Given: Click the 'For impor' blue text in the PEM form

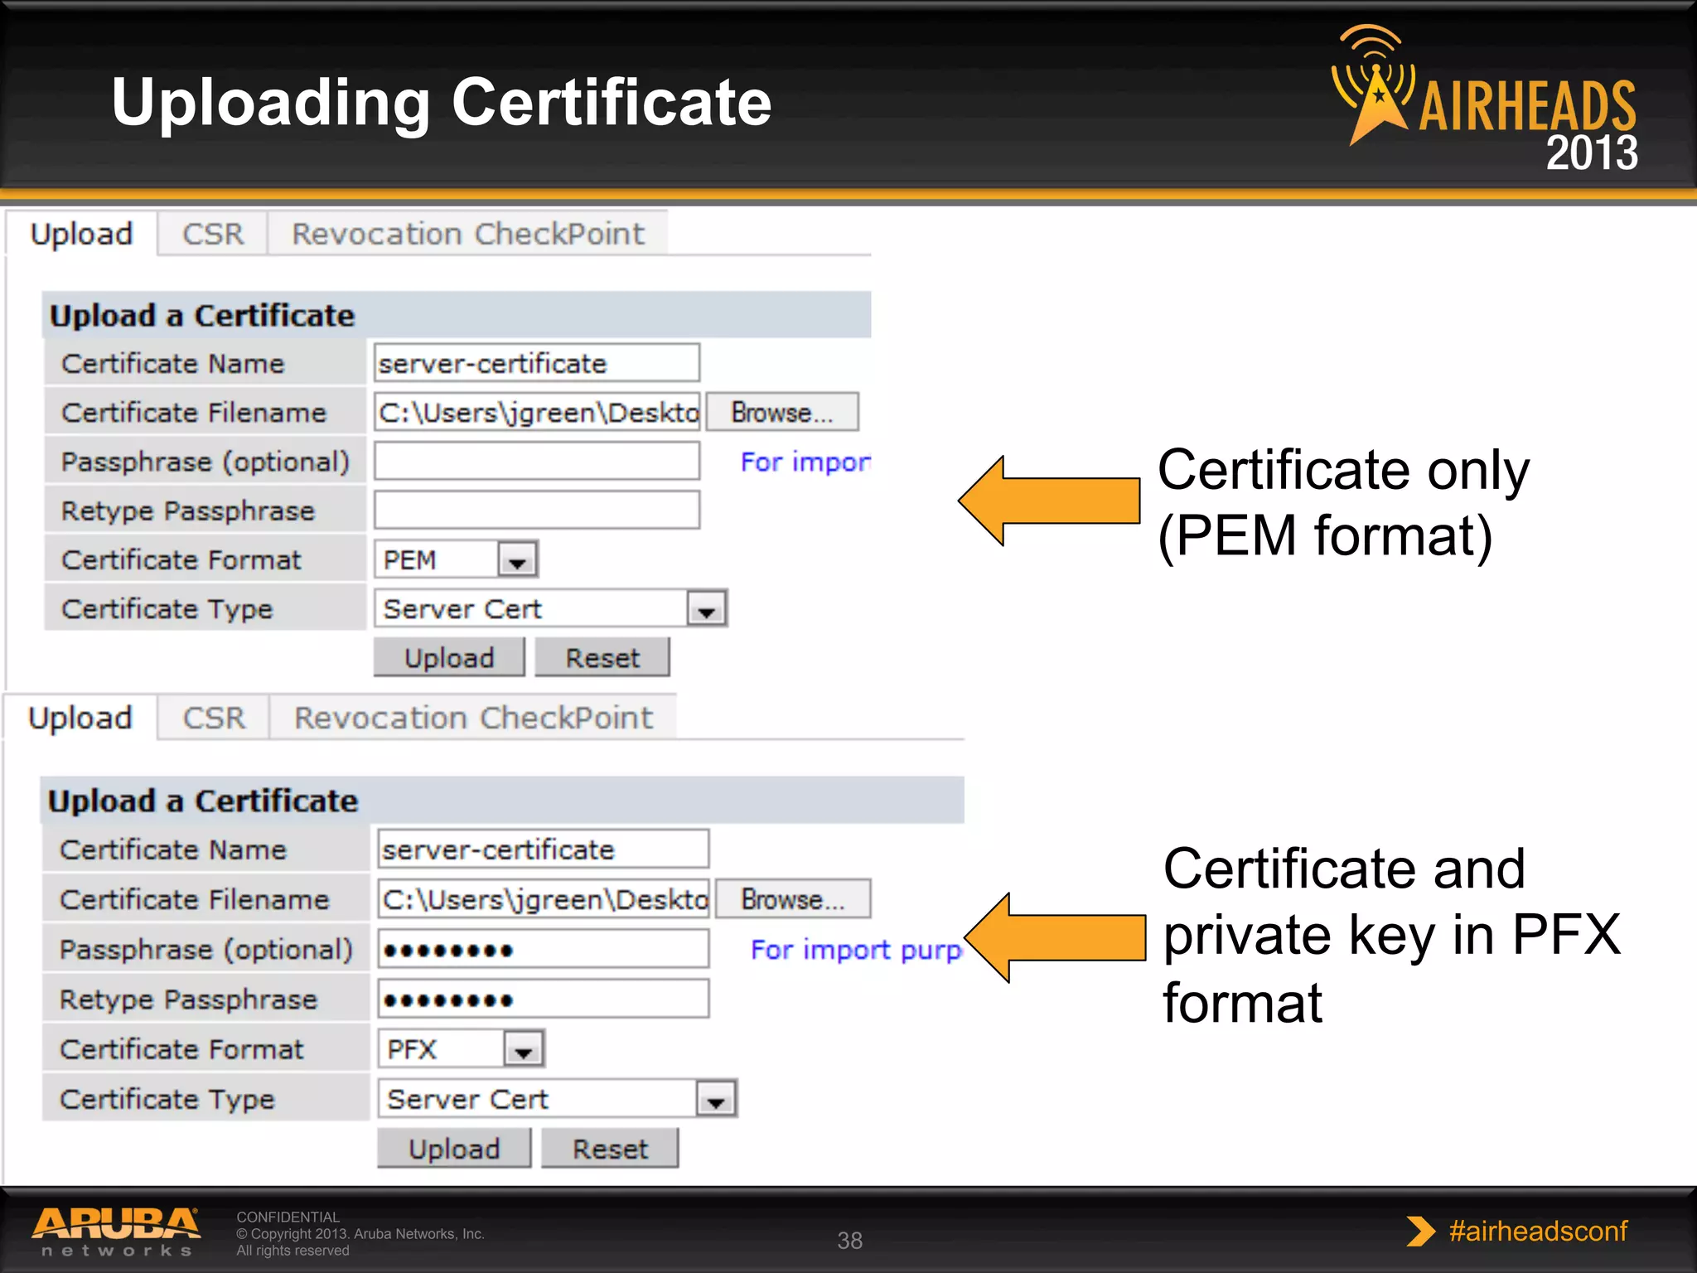Looking at the screenshot, I should (805, 462).
